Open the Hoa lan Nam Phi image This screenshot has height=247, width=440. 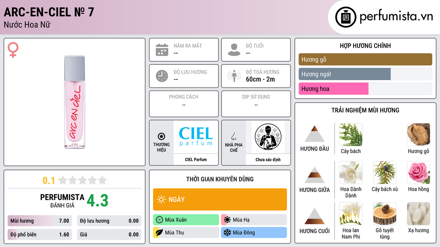(351, 214)
